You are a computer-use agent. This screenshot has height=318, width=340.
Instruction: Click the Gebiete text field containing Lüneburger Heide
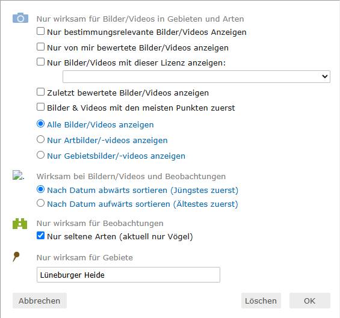[x=128, y=275]
